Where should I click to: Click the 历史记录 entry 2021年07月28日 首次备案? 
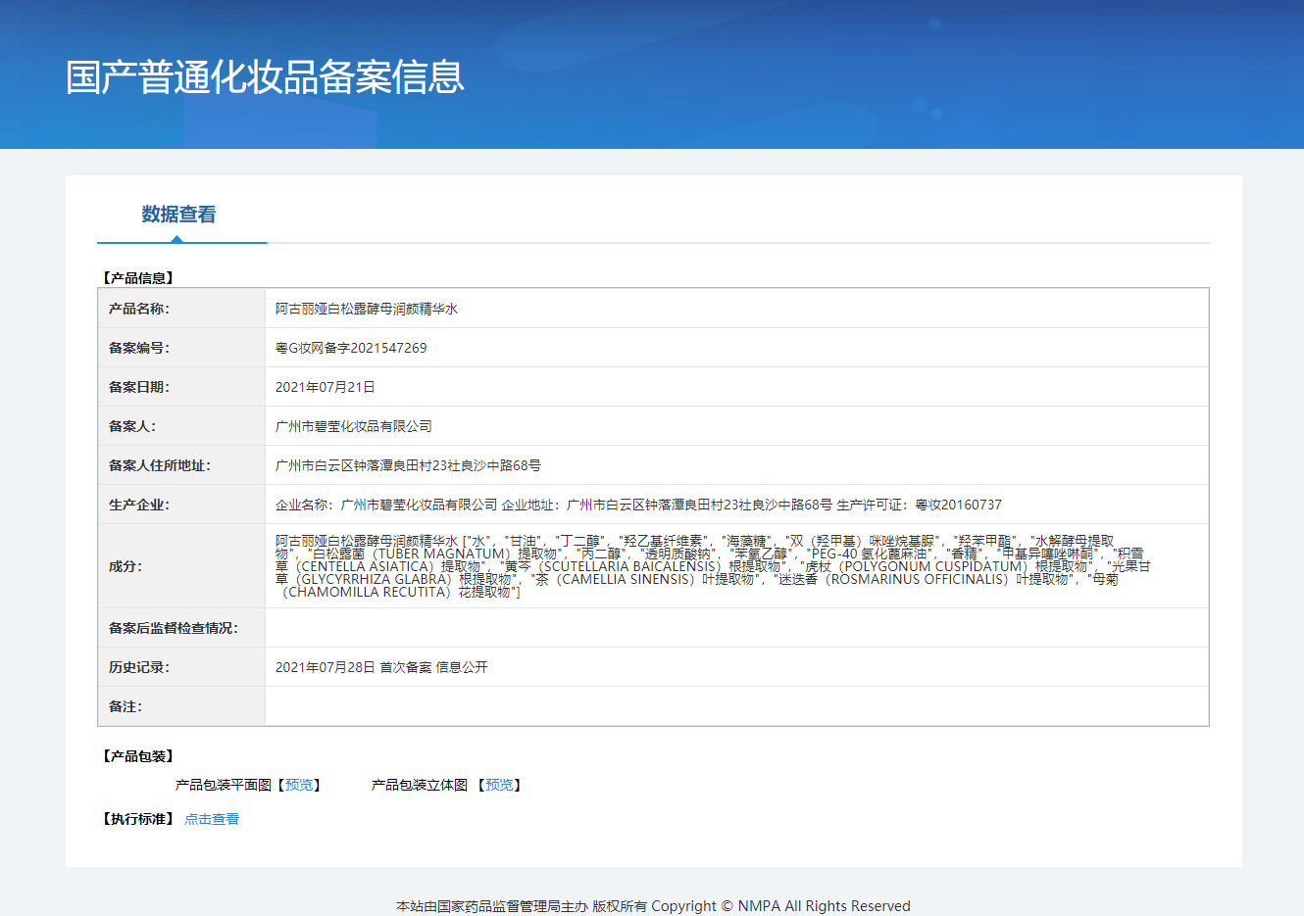pyautogui.click(x=381, y=667)
